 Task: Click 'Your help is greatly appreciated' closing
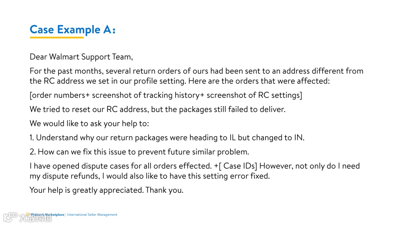click(106, 190)
